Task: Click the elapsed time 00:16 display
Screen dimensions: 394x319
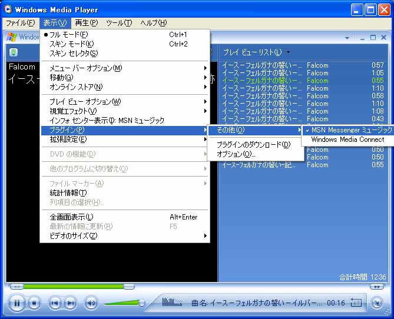Action: coord(336,303)
